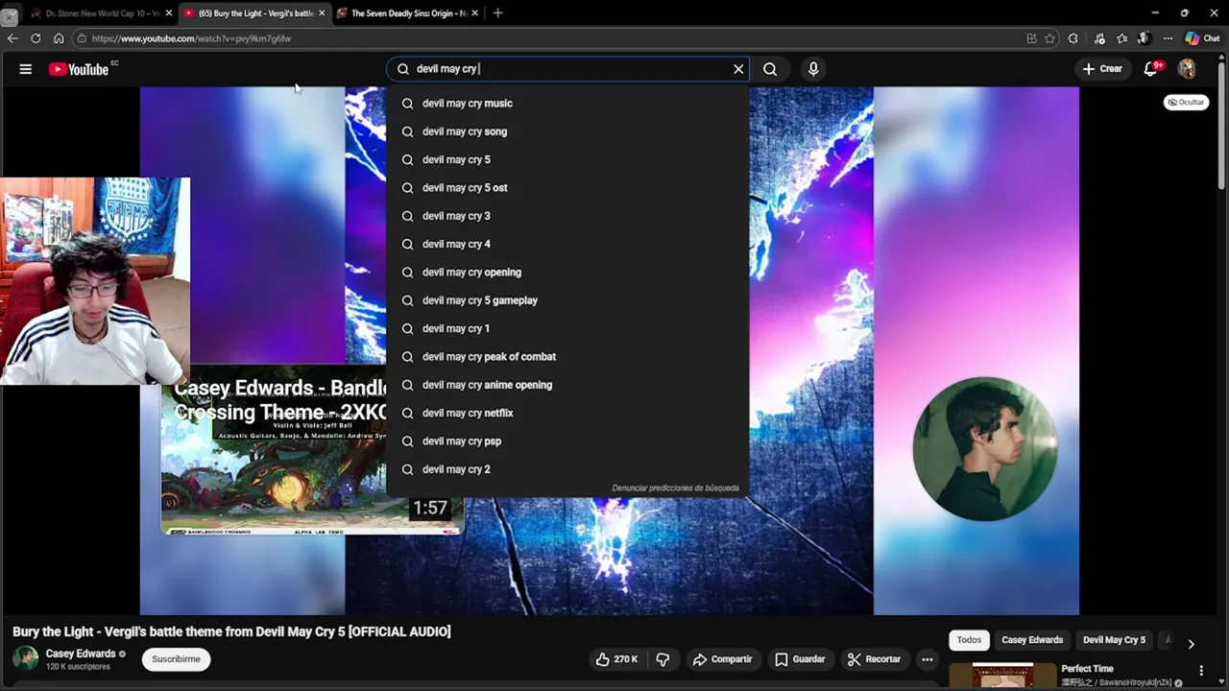Subscribe with the Suscribirme button
Viewport: 1229px width, 691px height.
click(x=177, y=659)
